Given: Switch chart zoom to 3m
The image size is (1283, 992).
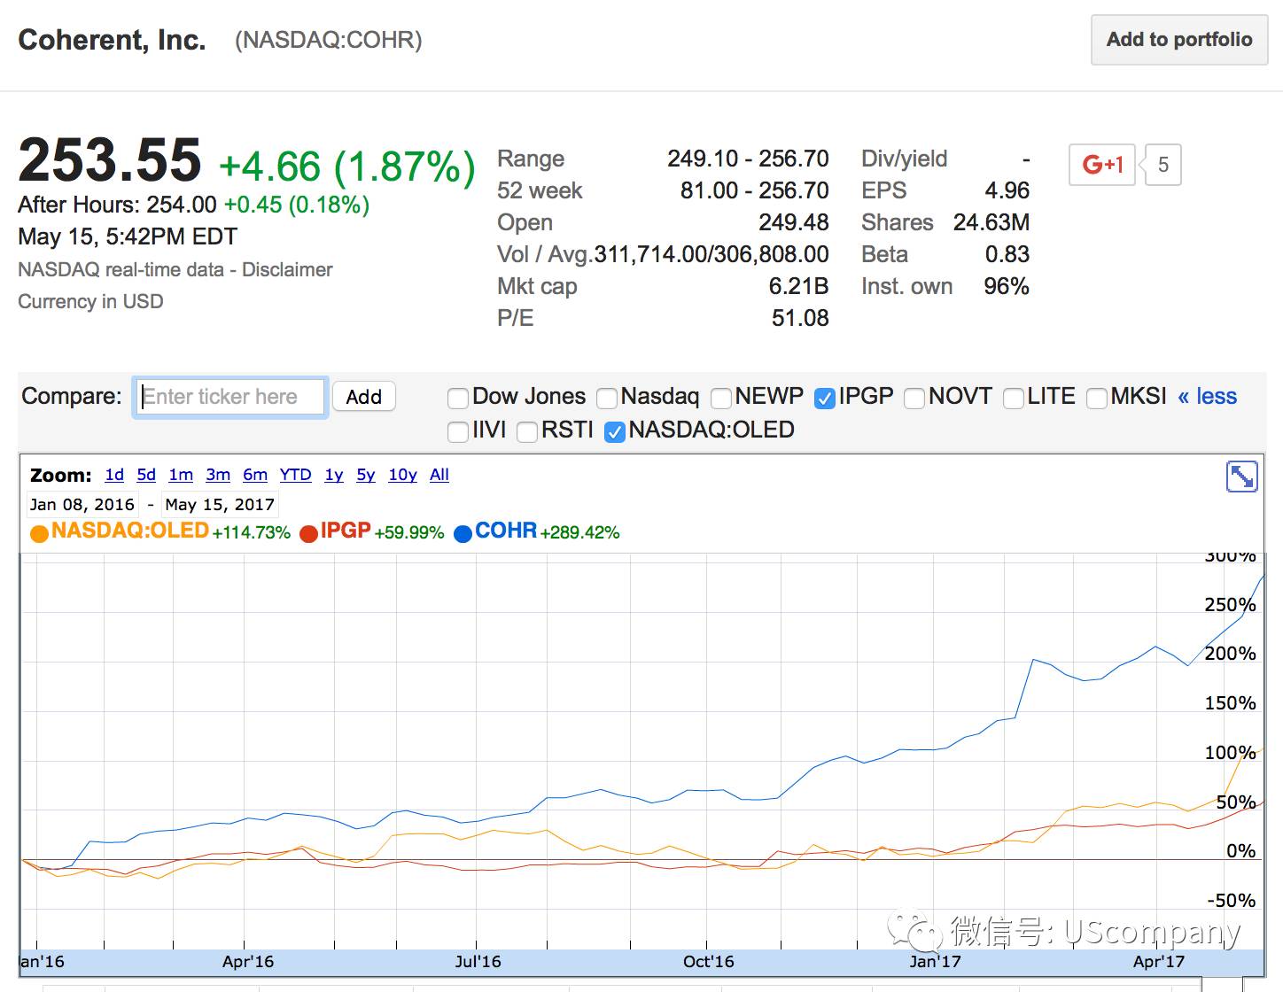Looking at the screenshot, I should click(x=218, y=475).
